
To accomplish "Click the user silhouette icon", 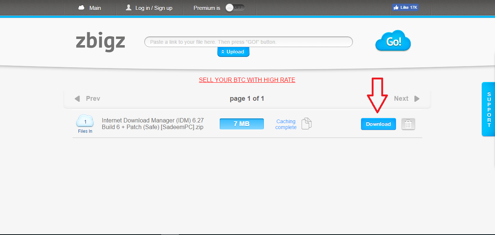I will [128, 7].
